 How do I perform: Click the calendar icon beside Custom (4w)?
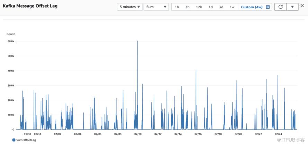(x=268, y=7)
